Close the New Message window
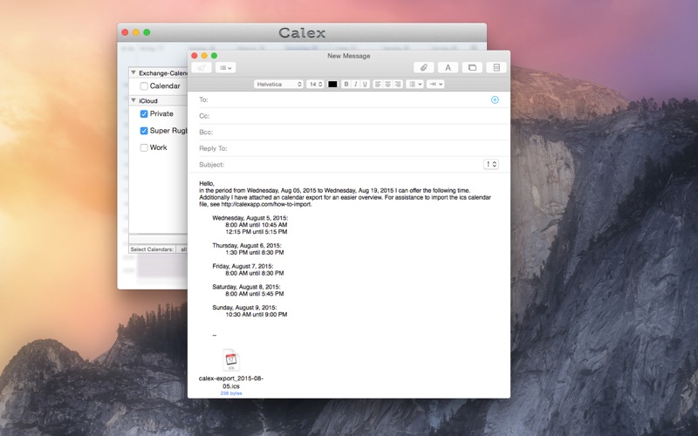This screenshot has height=436, width=698. [194, 56]
